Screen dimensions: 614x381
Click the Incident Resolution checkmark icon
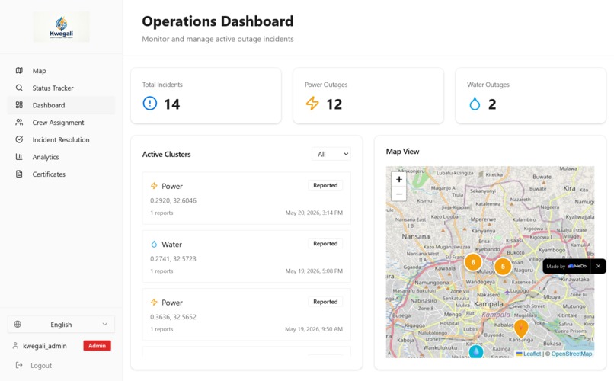coord(19,139)
